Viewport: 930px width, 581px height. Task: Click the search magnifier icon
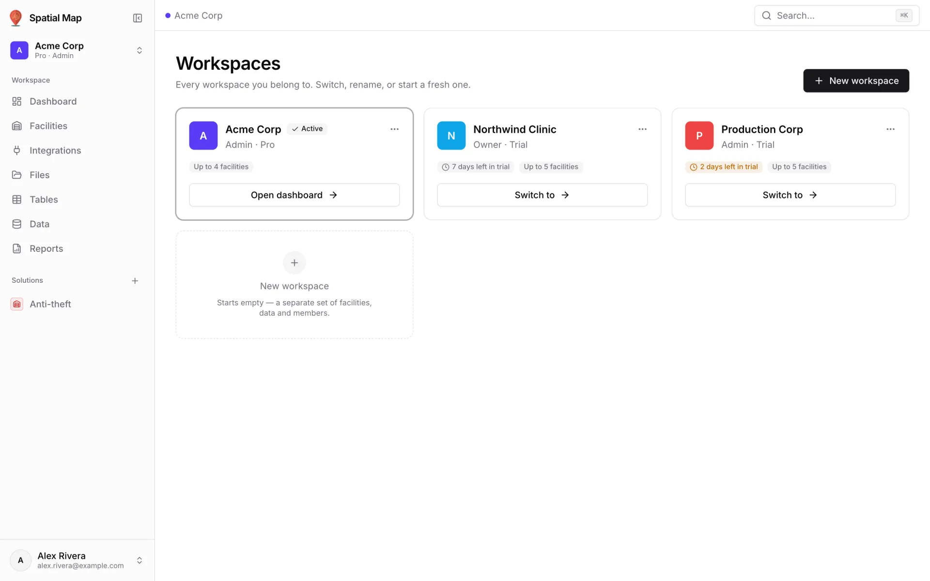(x=767, y=15)
